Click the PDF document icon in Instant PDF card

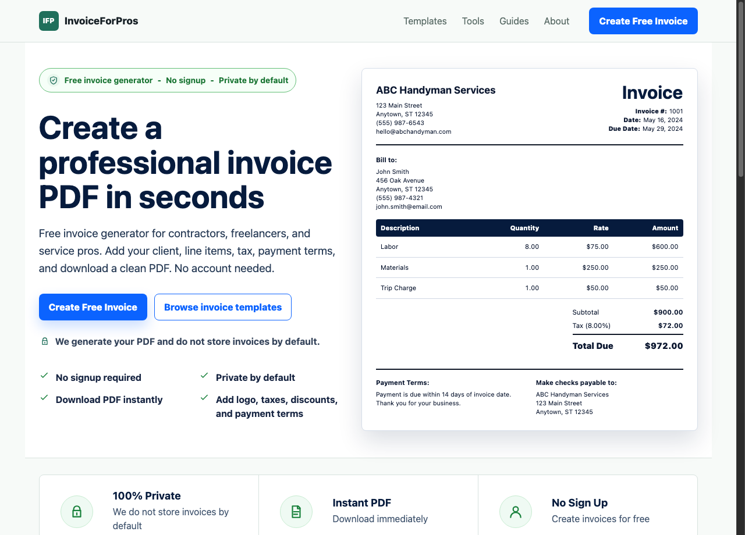tap(296, 512)
